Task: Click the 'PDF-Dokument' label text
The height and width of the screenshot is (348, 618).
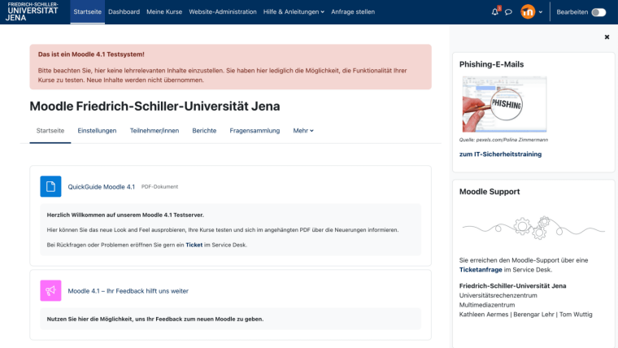Action: (x=159, y=187)
